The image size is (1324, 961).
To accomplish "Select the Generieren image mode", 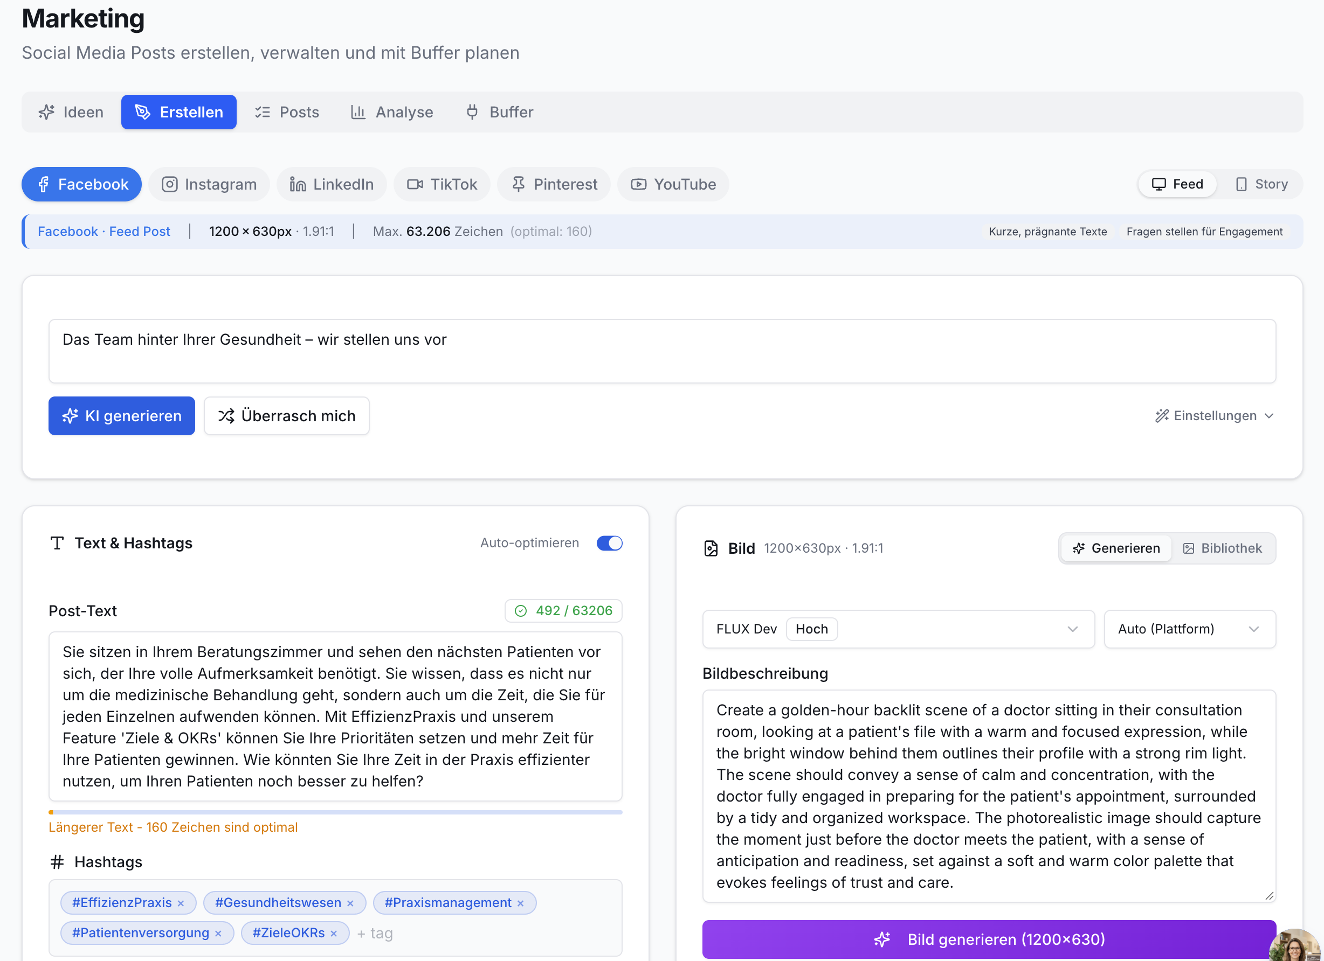I will [x=1116, y=548].
